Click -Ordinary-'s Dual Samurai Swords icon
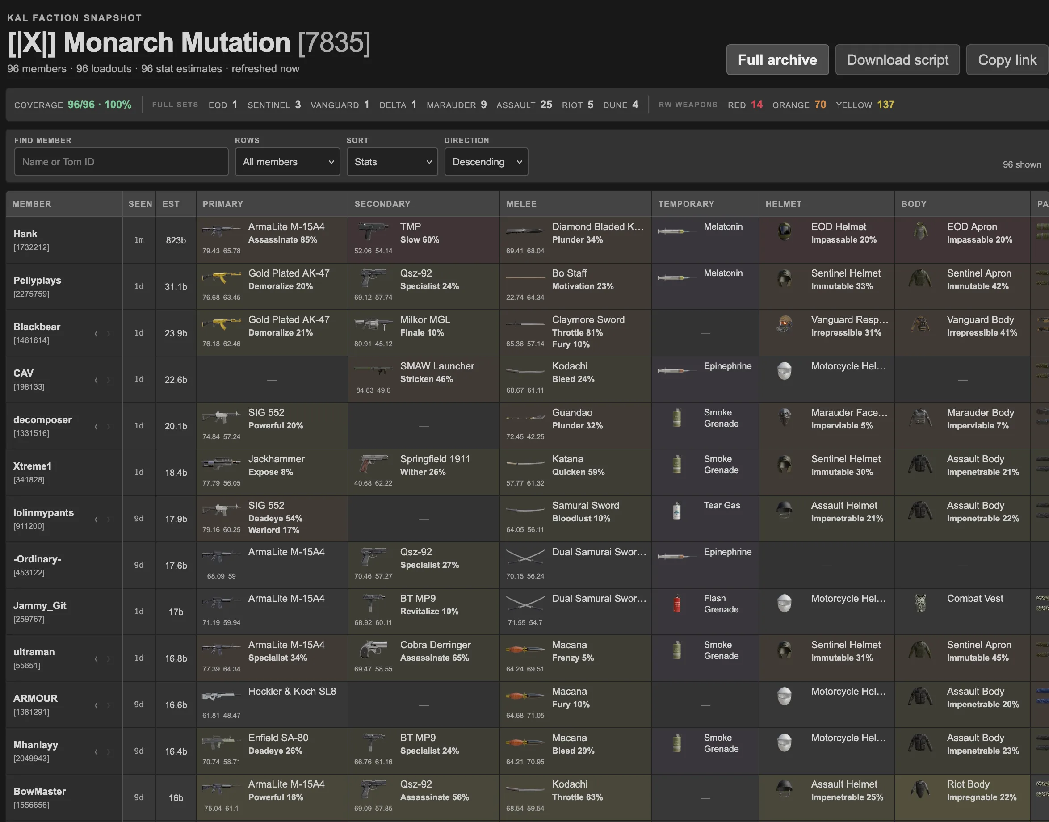 pyautogui.click(x=525, y=557)
